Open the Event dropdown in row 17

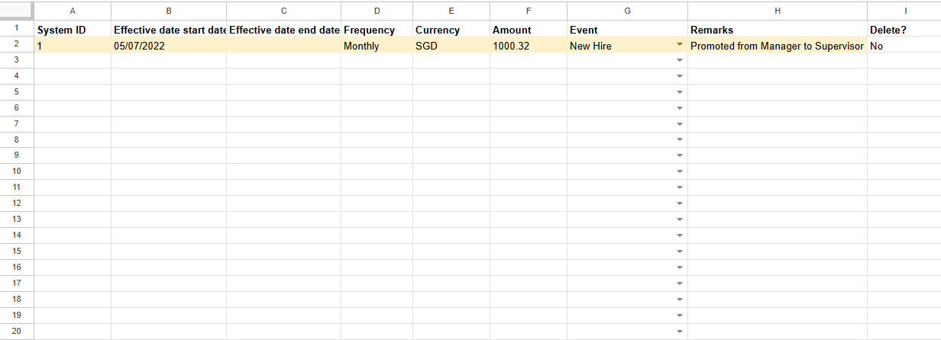(x=679, y=284)
